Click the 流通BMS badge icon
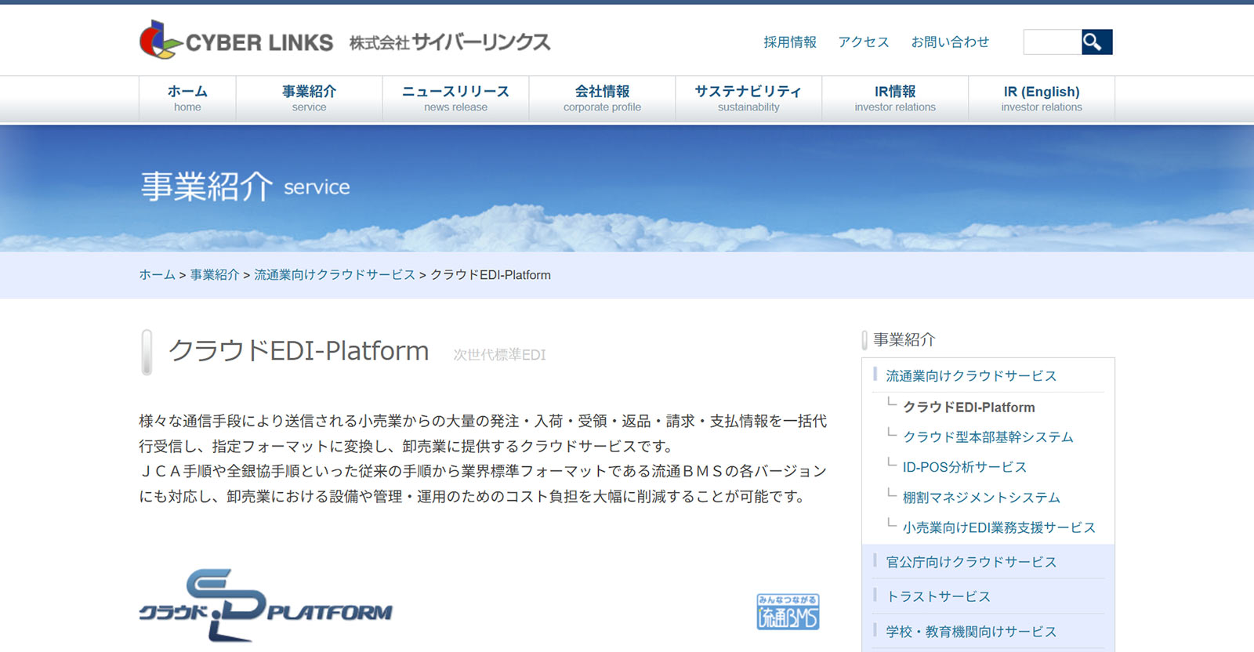The image size is (1254, 652). 788,612
